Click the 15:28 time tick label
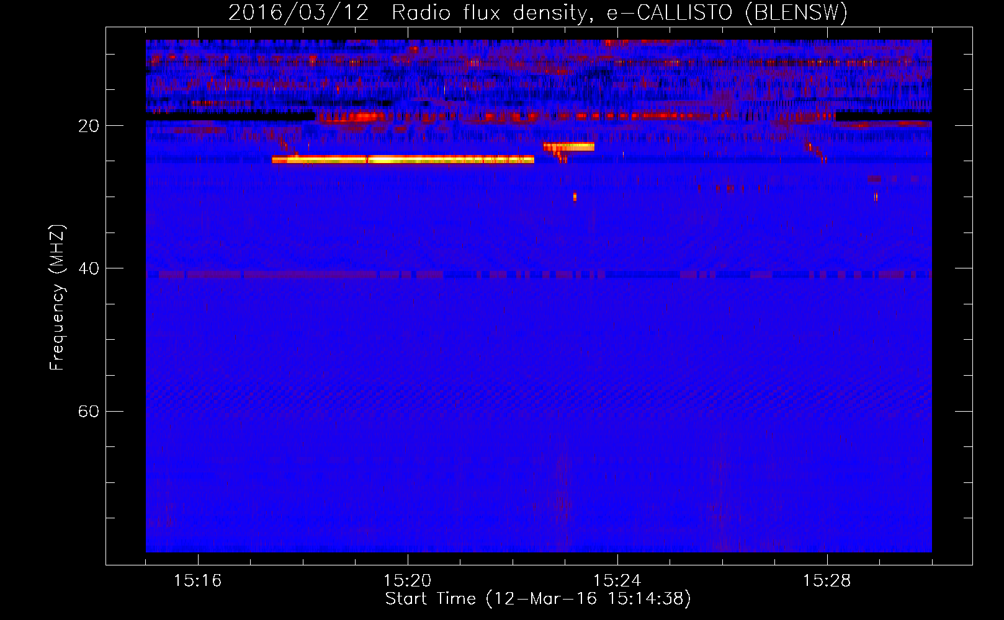Viewport: 1004px width, 620px height. 827,581
